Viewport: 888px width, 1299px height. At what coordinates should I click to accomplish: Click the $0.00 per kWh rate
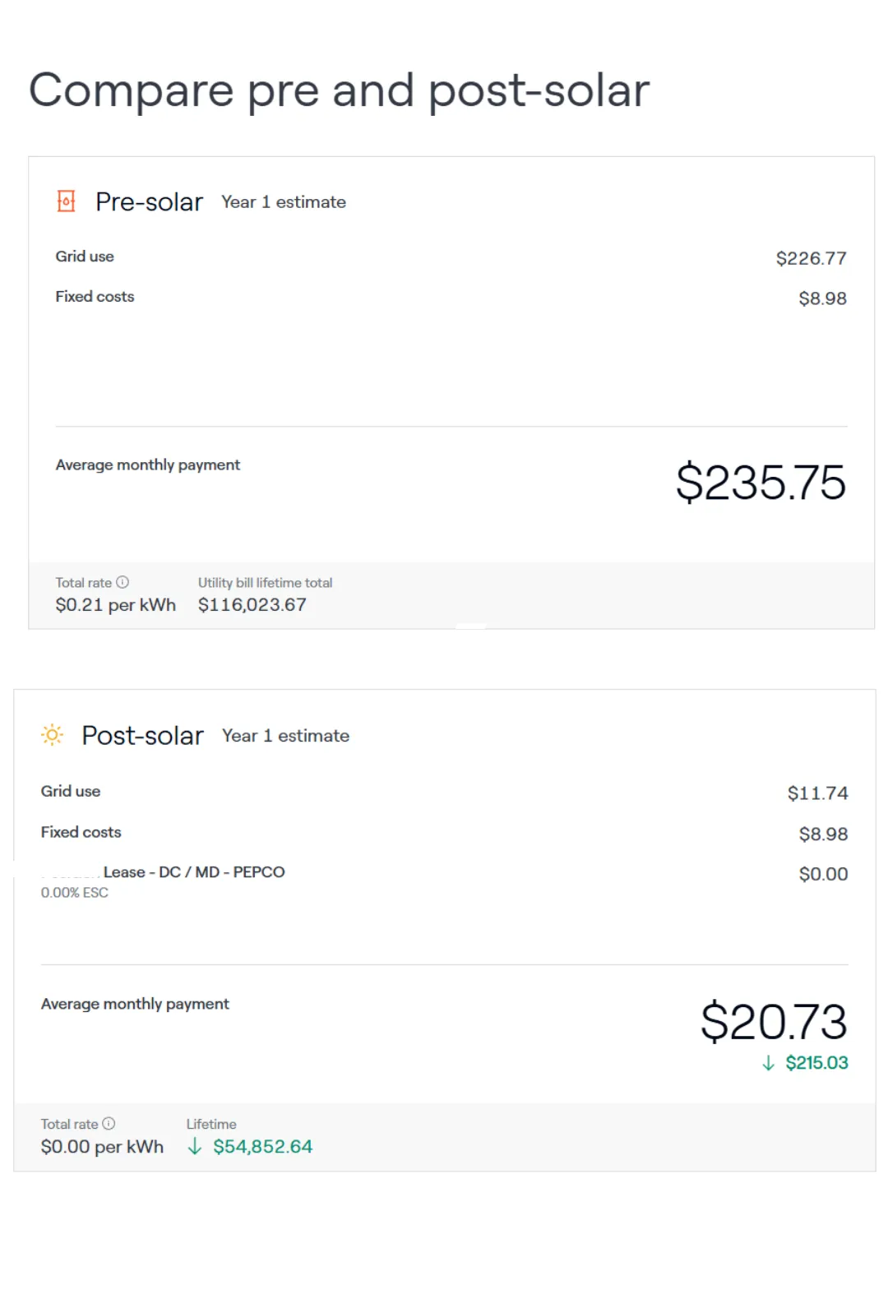(102, 1146)
